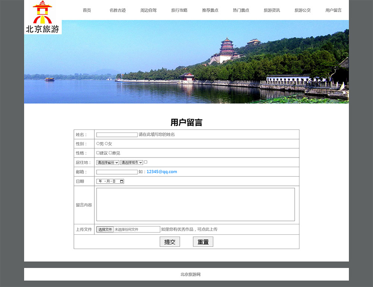Visit the 热门景点 section
The width and height of the screenshot is (373, 287).
point(241,10)
